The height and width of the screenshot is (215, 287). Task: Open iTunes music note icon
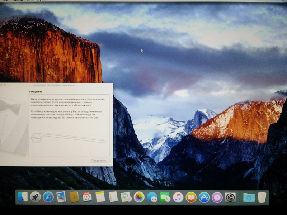[178, 197]
